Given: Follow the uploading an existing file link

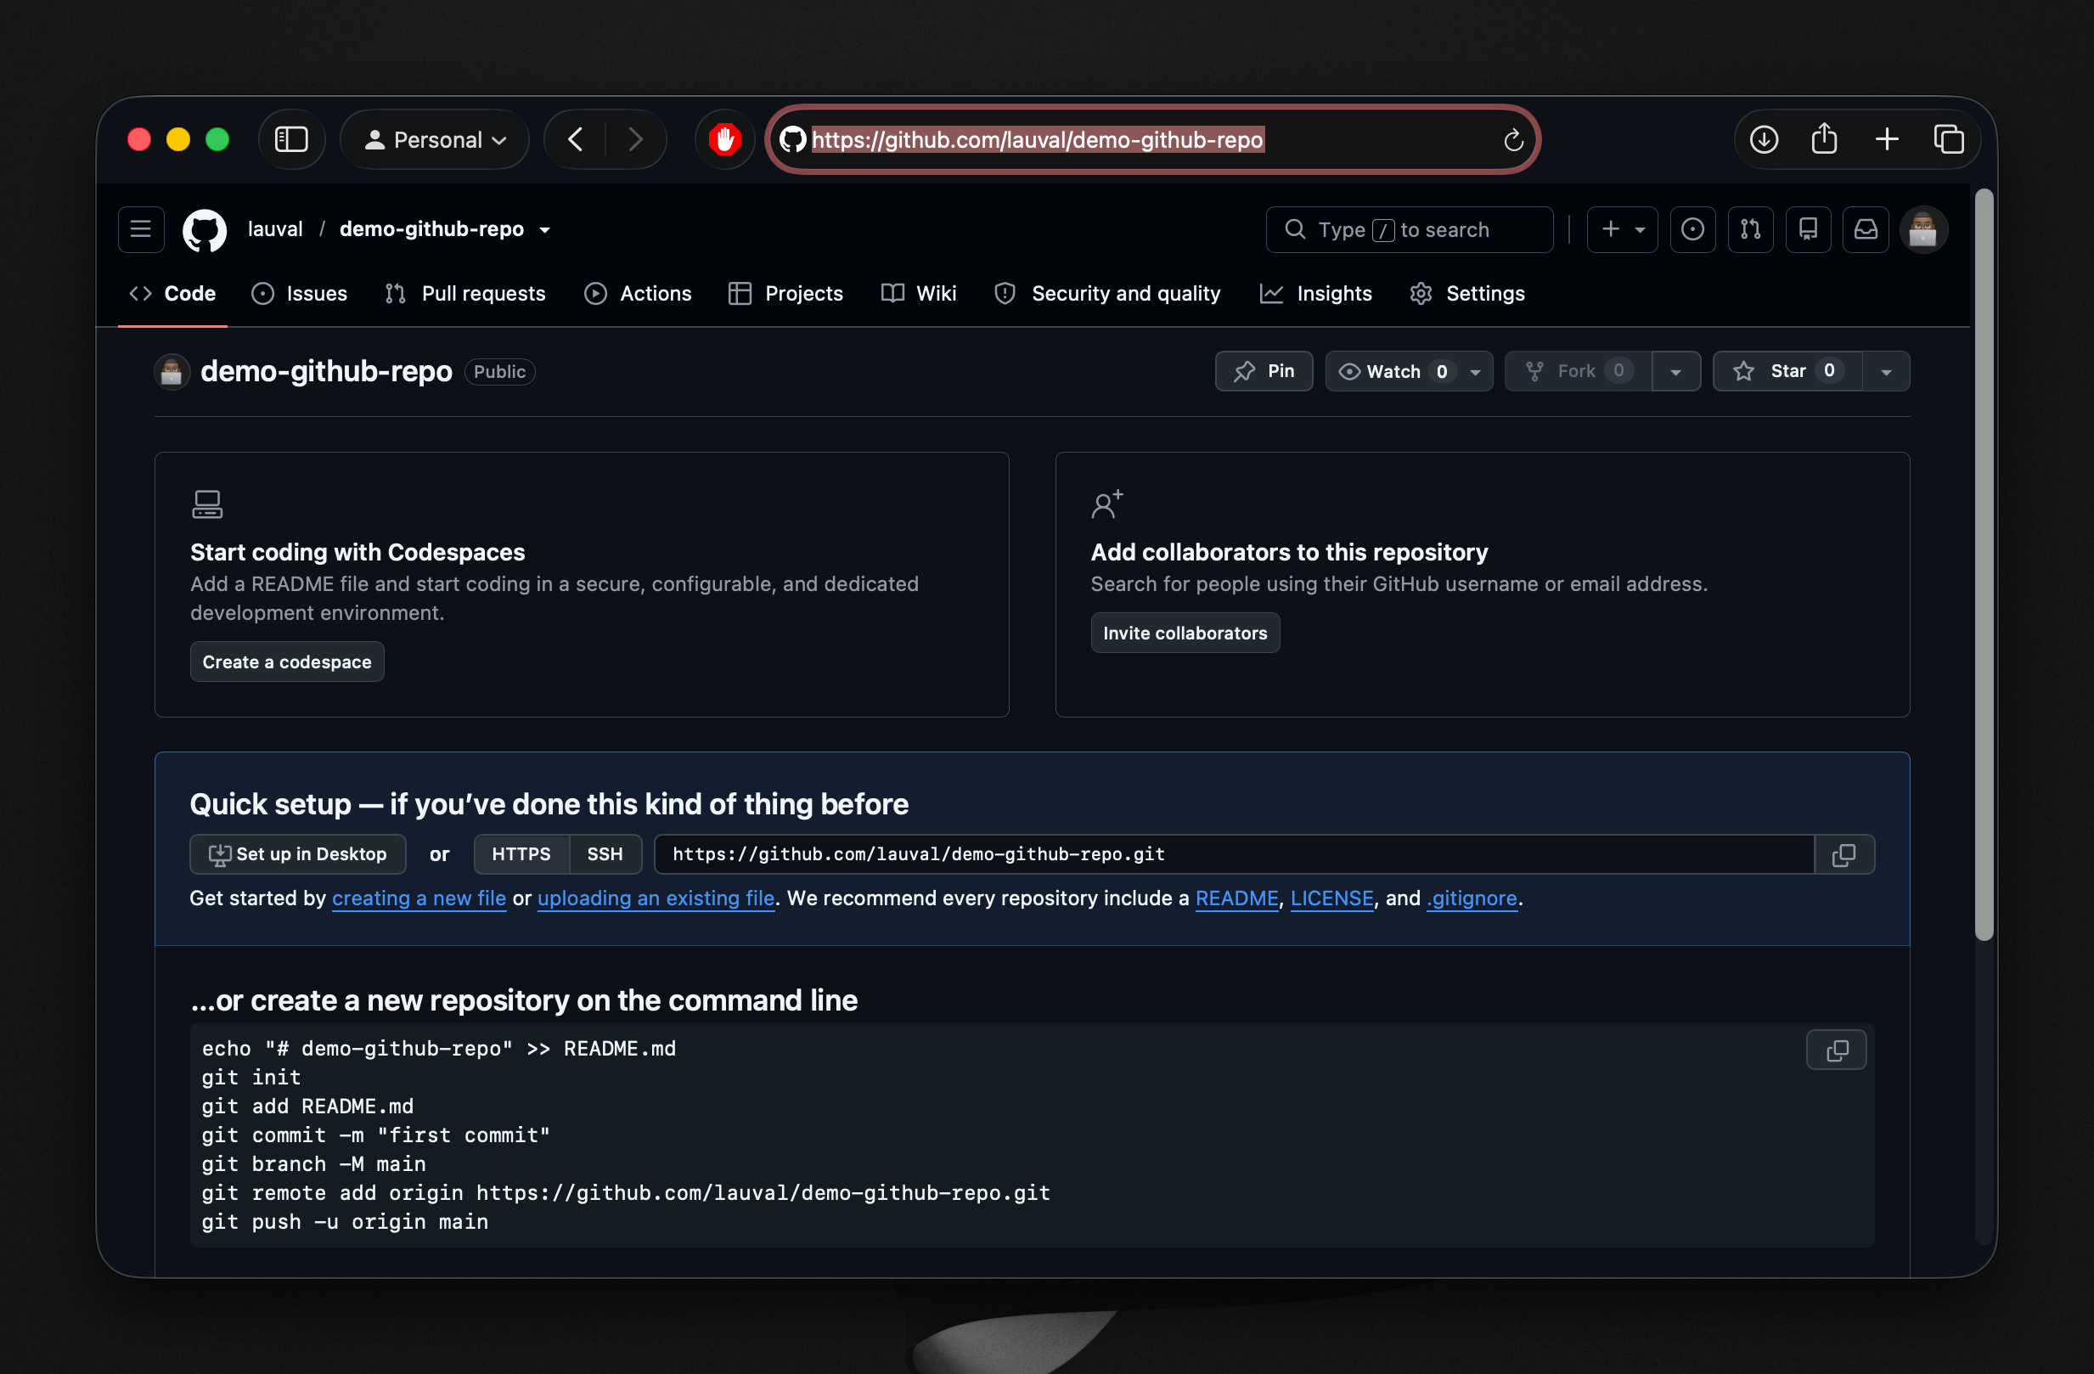Looking at the screenshot, I should click(x=656, y=898).
